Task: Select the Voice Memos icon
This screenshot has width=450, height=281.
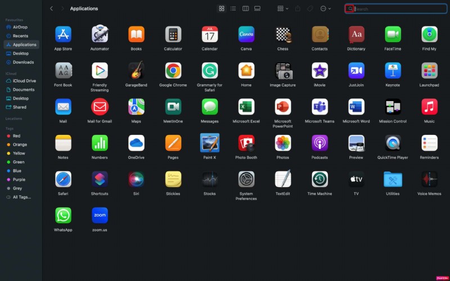Action: point(429,179)
